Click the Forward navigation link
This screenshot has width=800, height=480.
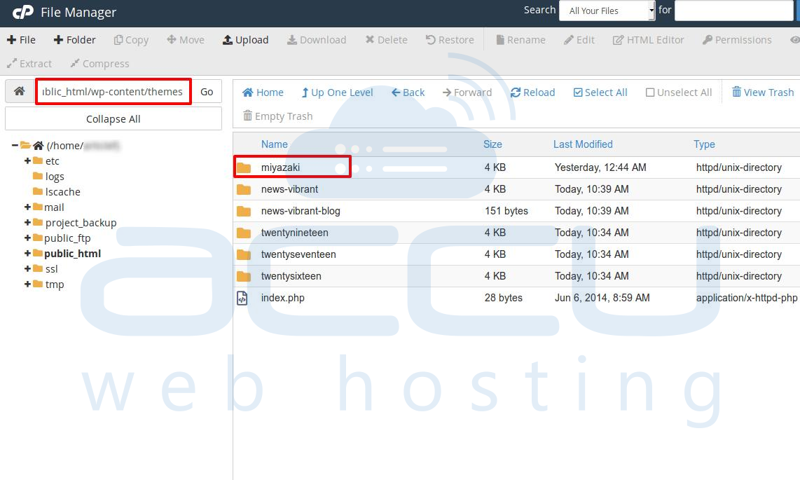pyautogui.click(x=467, y=92)
